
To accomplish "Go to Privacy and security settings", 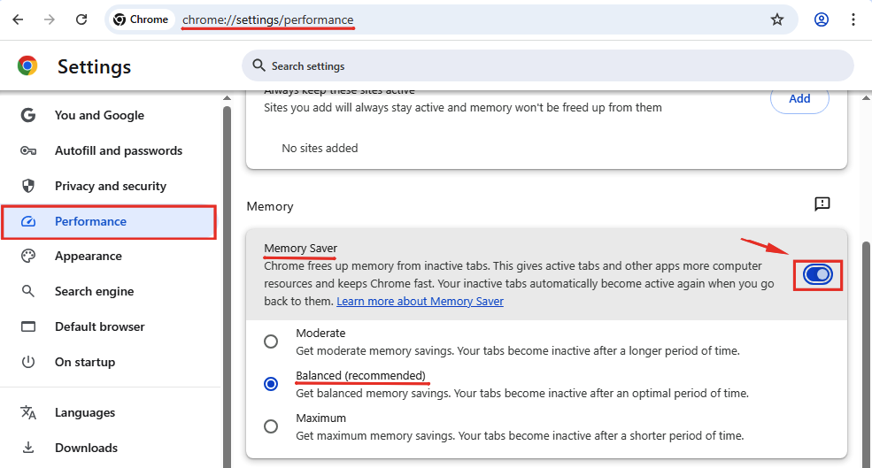I will 110,186.
